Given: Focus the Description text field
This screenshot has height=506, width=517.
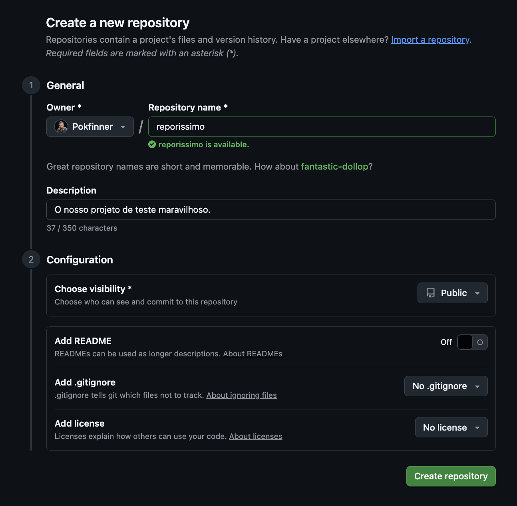Looking at the screenshot, I should (x=271, y=210).
